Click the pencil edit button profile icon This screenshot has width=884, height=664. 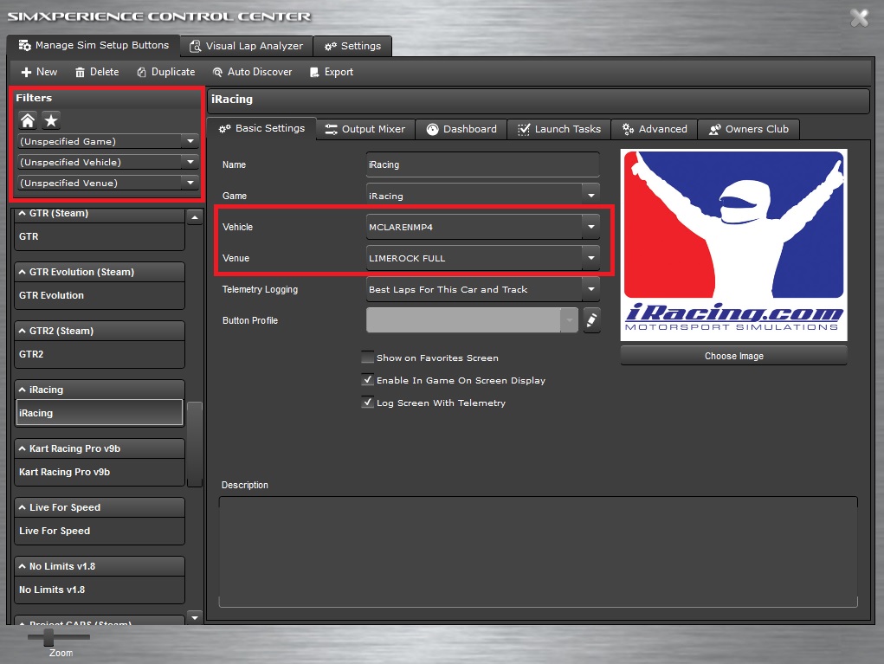(x=591, y=320)
